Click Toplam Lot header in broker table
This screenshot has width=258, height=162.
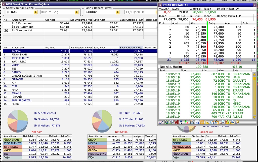150,48
